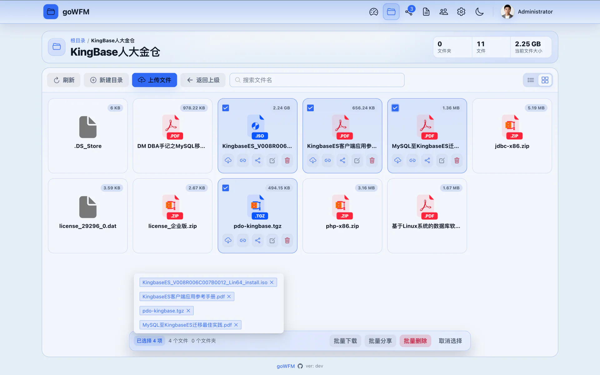
Task: Select the 基于Linux系统的数据库 PDF card
Action: [x=427, y=216]
